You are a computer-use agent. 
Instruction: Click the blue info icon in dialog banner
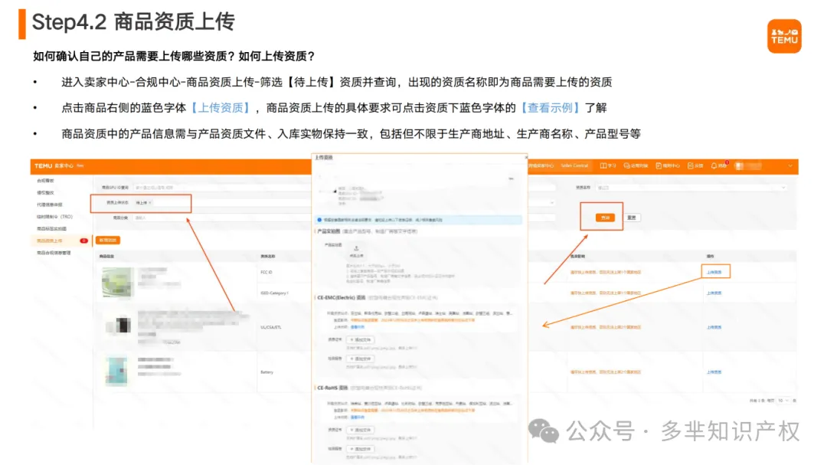tap(319, 220)
